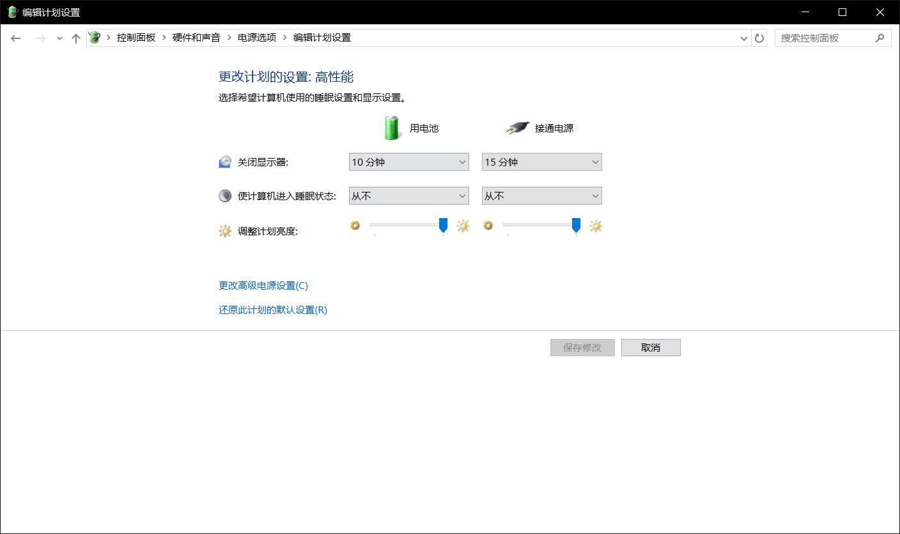Open the plugged-in sleep dropdown showing 从不
This screenshot has width=900, height=534.
541,195
